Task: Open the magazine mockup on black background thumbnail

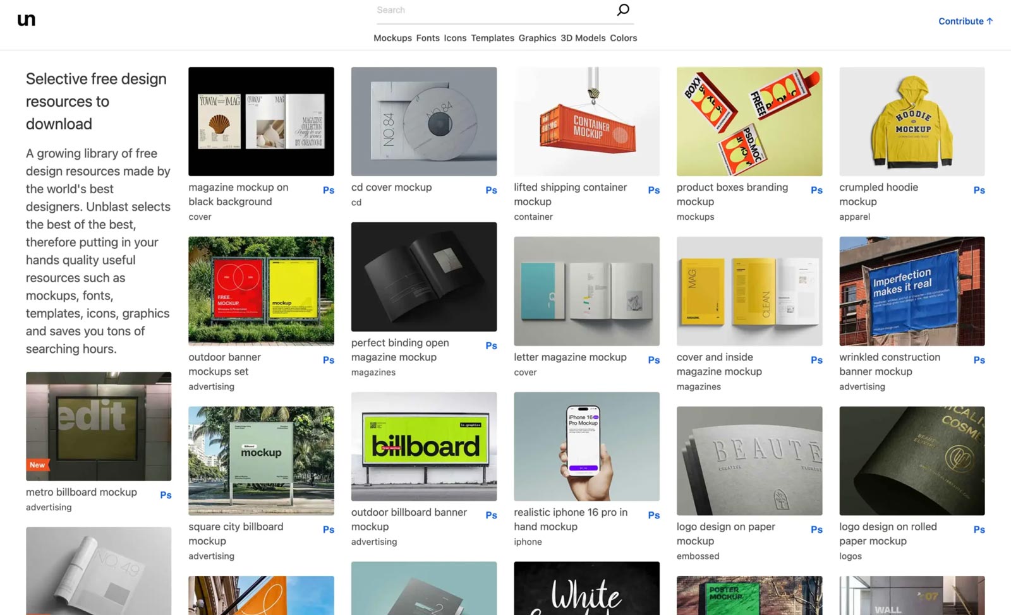Action: (x=261, y=121)
